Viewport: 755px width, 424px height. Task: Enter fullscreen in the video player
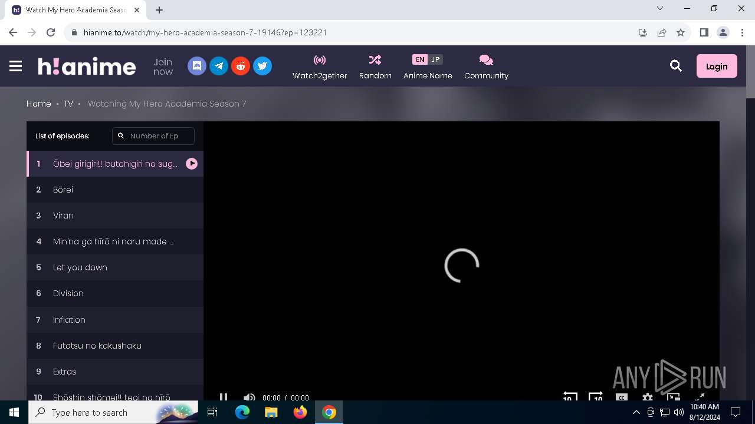coord(699,397)
